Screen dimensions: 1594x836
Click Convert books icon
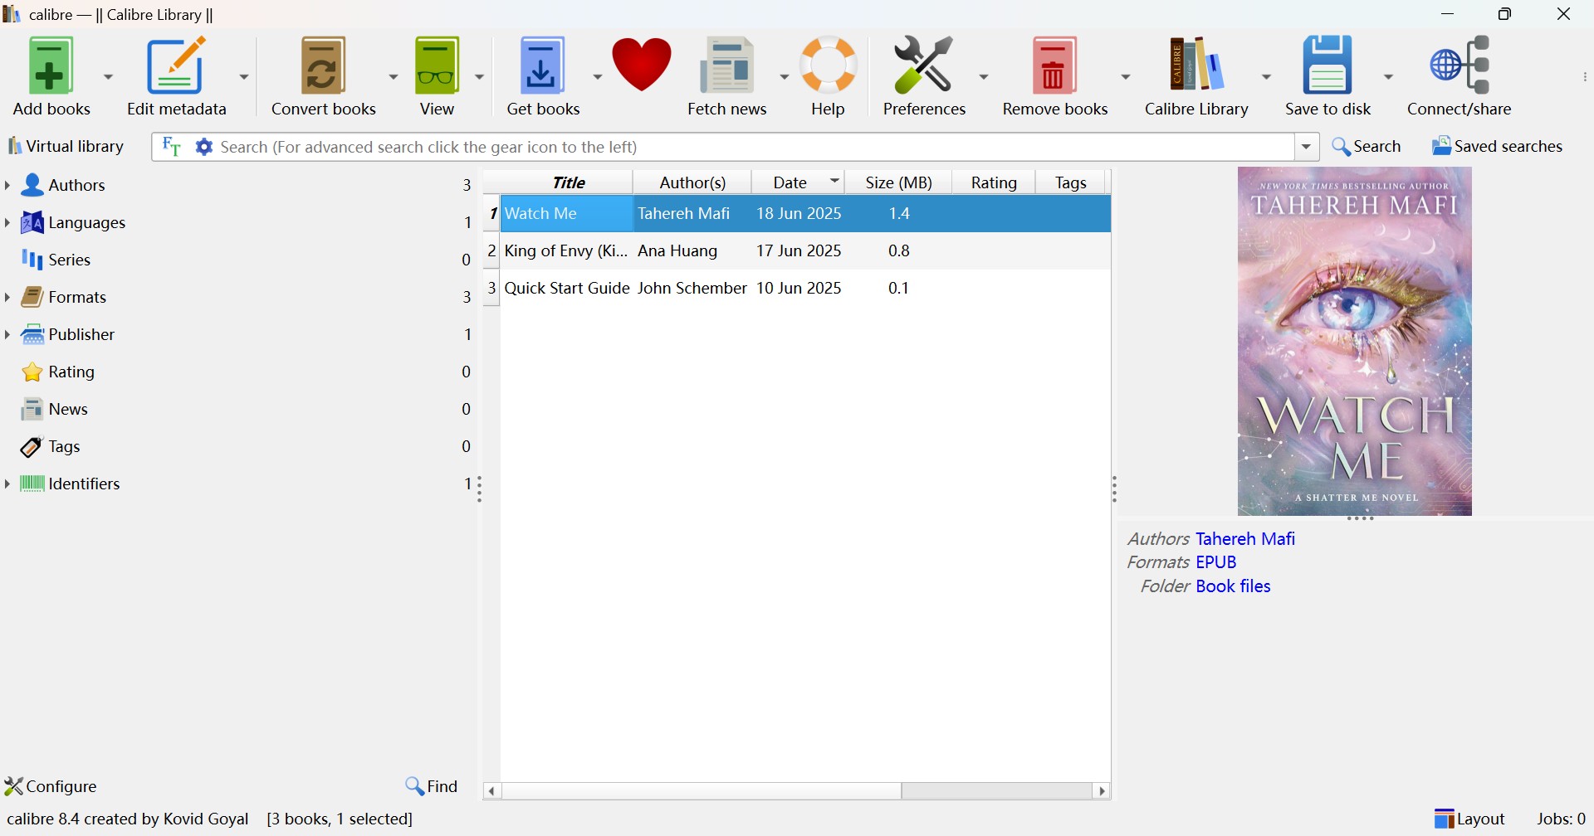pyautogui.click(x=325, y=75)
